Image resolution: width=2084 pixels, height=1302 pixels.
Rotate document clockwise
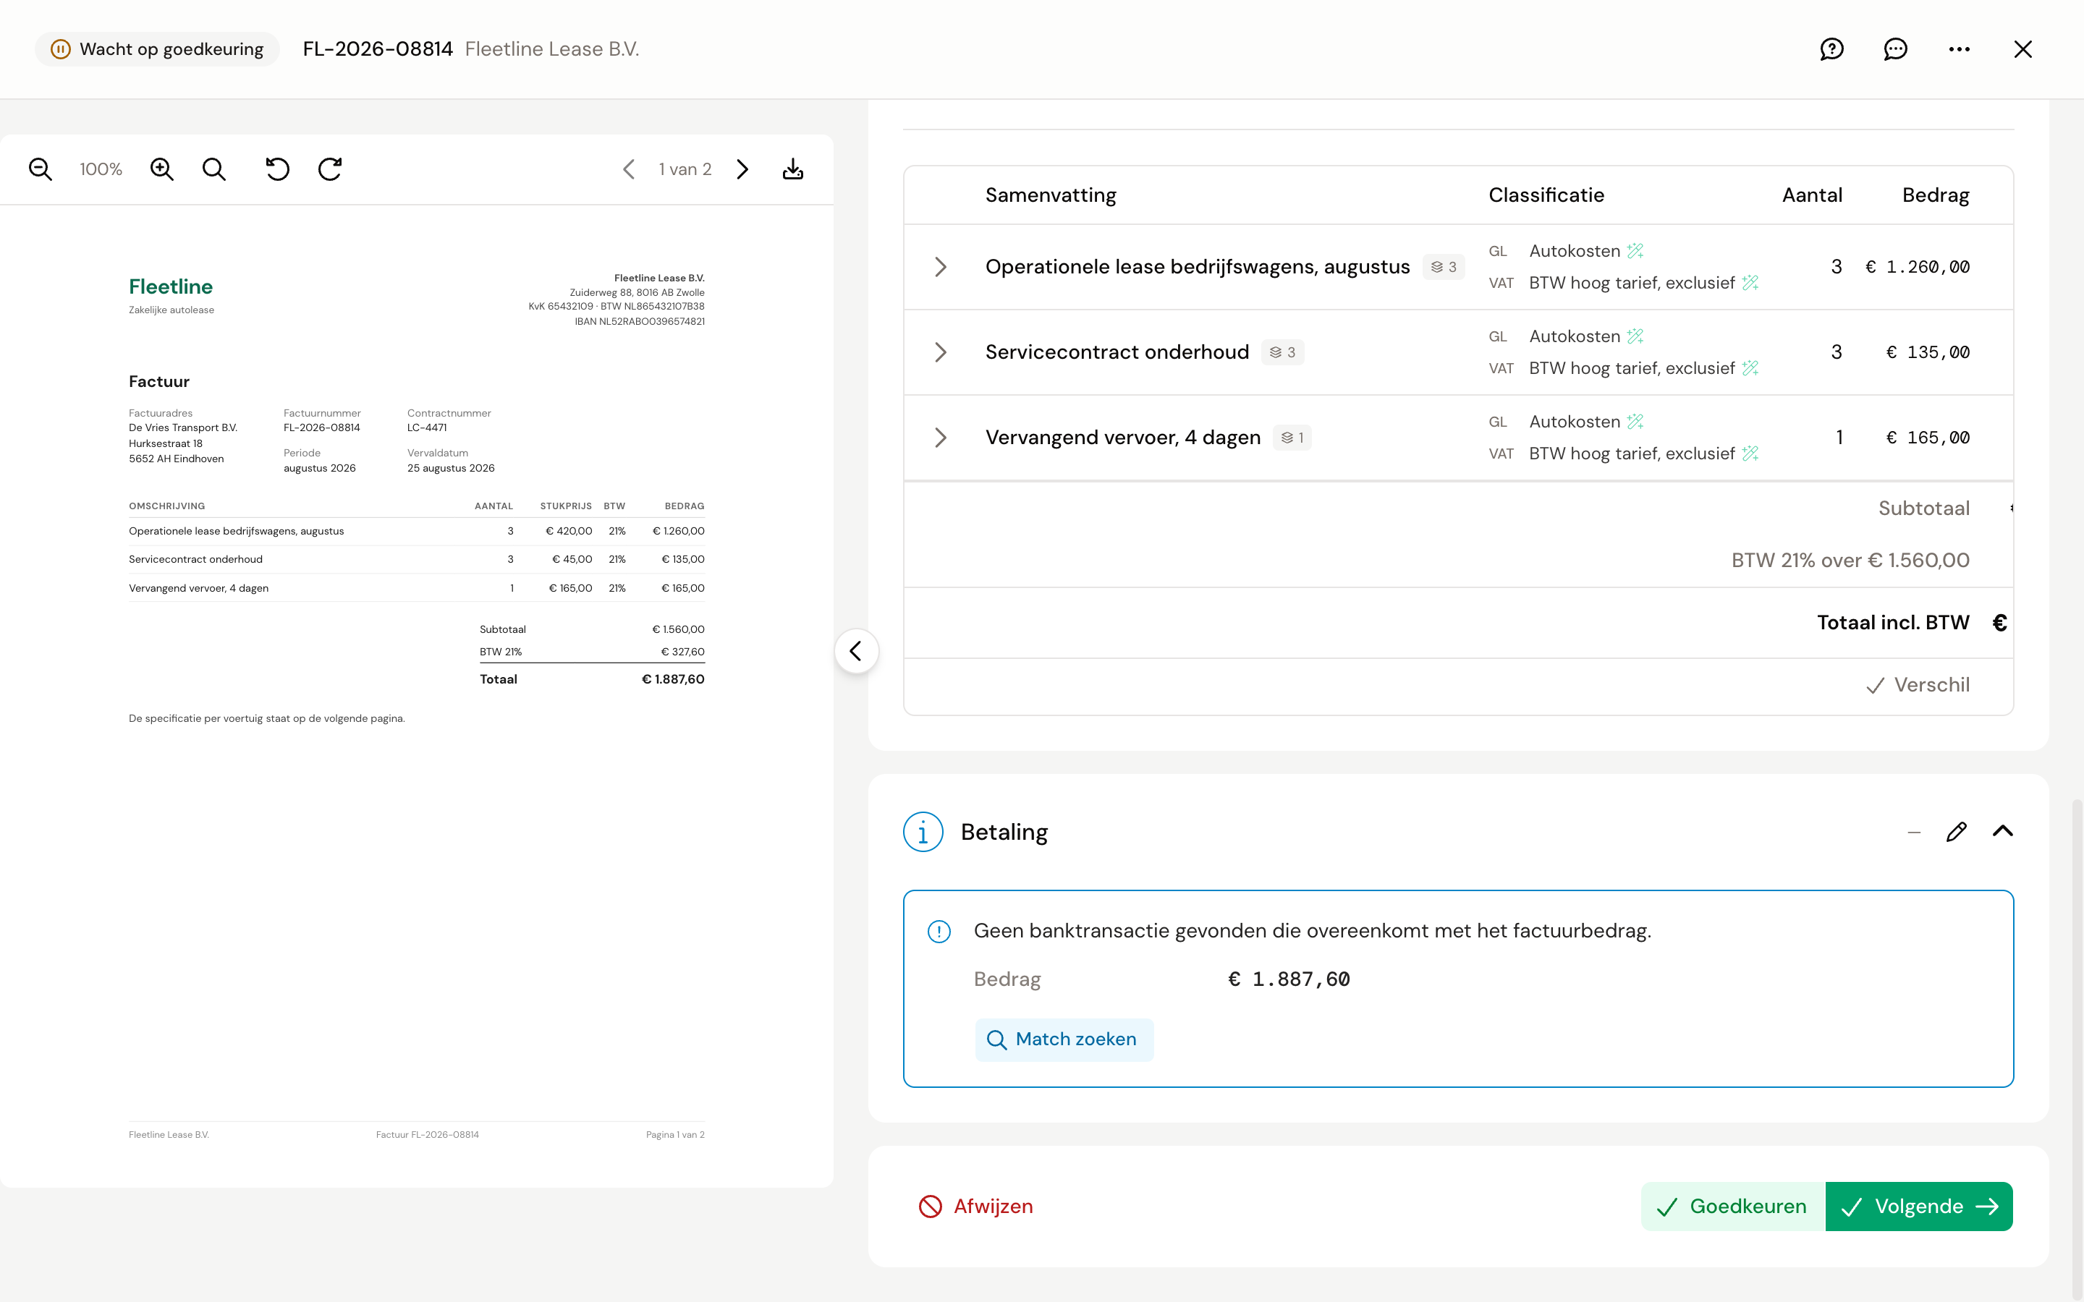(330, 169)
